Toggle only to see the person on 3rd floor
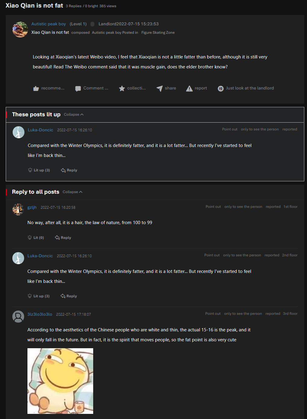 (243, 314)
